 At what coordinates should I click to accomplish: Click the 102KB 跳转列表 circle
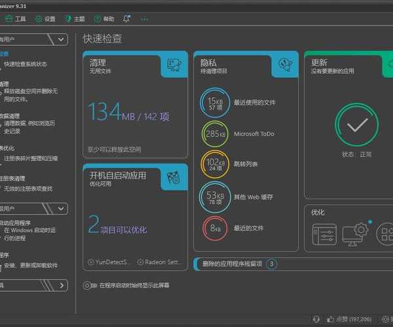(215, 164)
